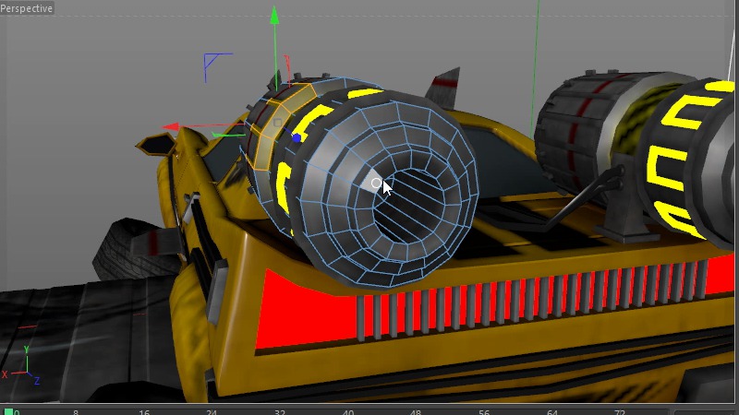Image resolution: width=739 pixels, height=415 pixels.
Task: Jump to frame 16 on timeline
Action: (144, 411)
